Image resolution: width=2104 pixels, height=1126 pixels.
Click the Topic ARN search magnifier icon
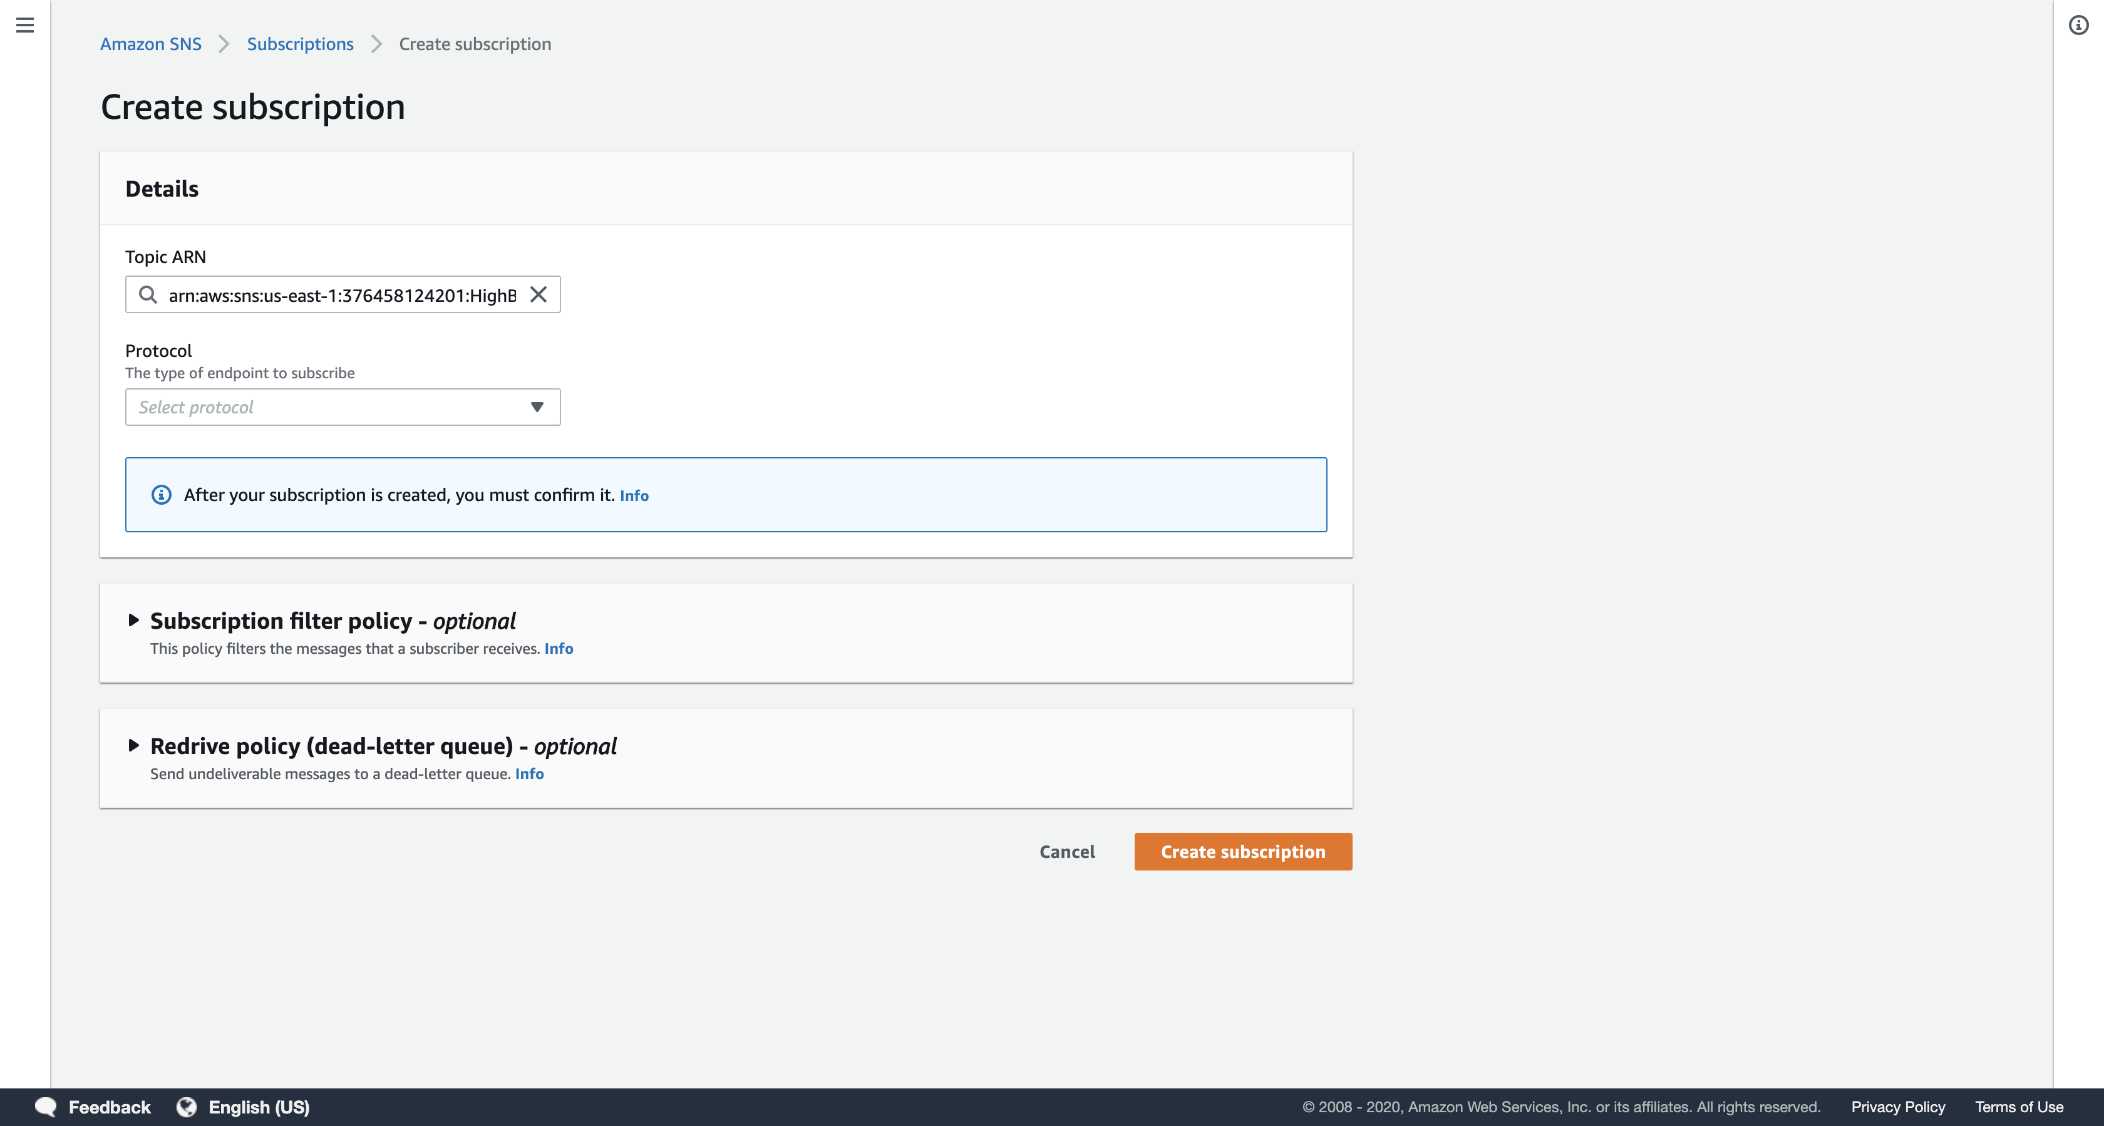(147, 294)
